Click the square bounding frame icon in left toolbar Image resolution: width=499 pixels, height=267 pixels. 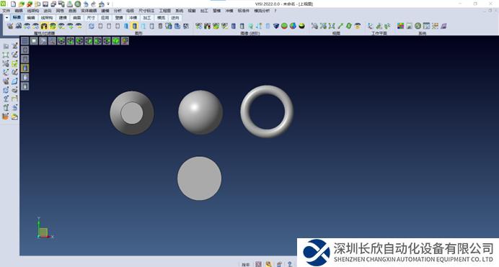coord(6,55)
